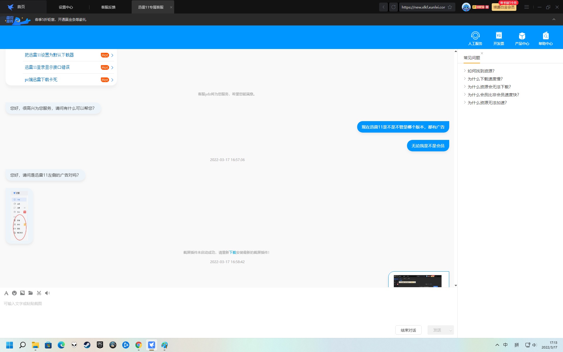Click the 下载 plugin link
The height and width of the screenshot is (352, 563).
click(x=233, y=253)
